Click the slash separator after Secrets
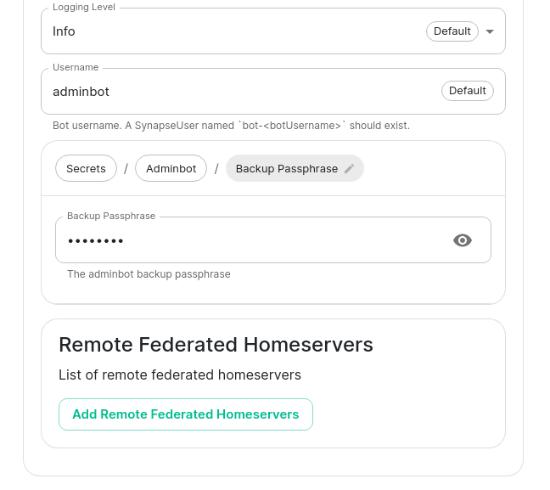 126,169
